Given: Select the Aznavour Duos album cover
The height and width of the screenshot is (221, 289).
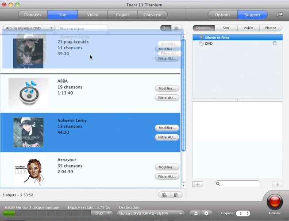Looking at the screenshot, I should [29, 171].
